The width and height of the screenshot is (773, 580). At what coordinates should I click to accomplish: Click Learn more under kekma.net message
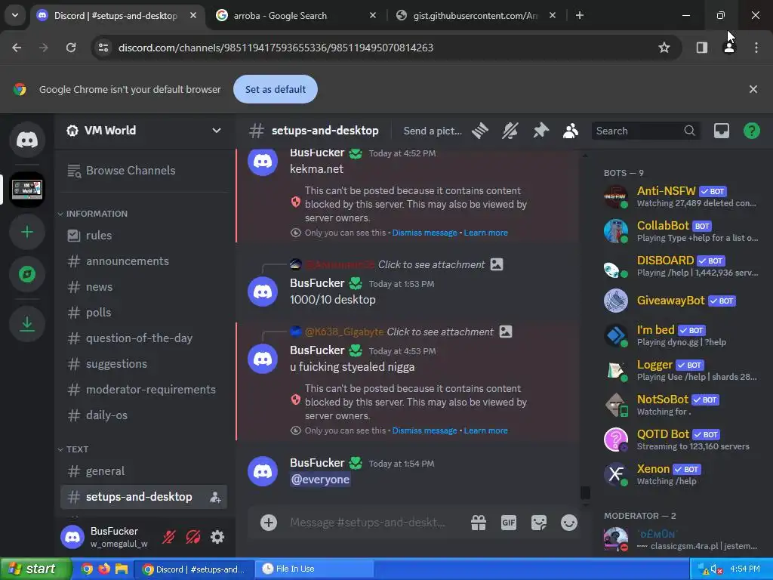pyautogui.click(x=485, y=233)
